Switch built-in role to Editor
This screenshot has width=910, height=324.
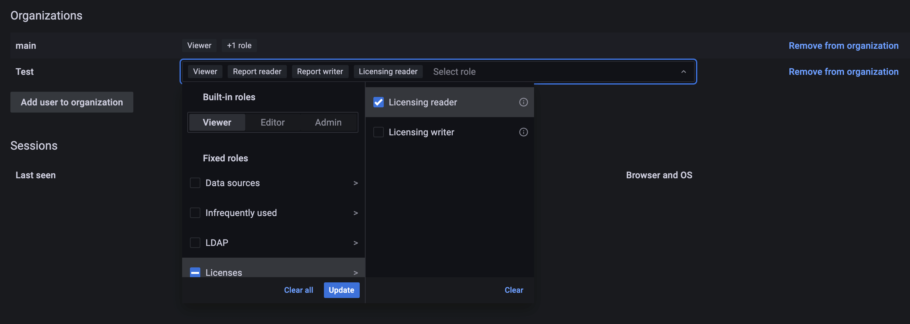point(272,122)
